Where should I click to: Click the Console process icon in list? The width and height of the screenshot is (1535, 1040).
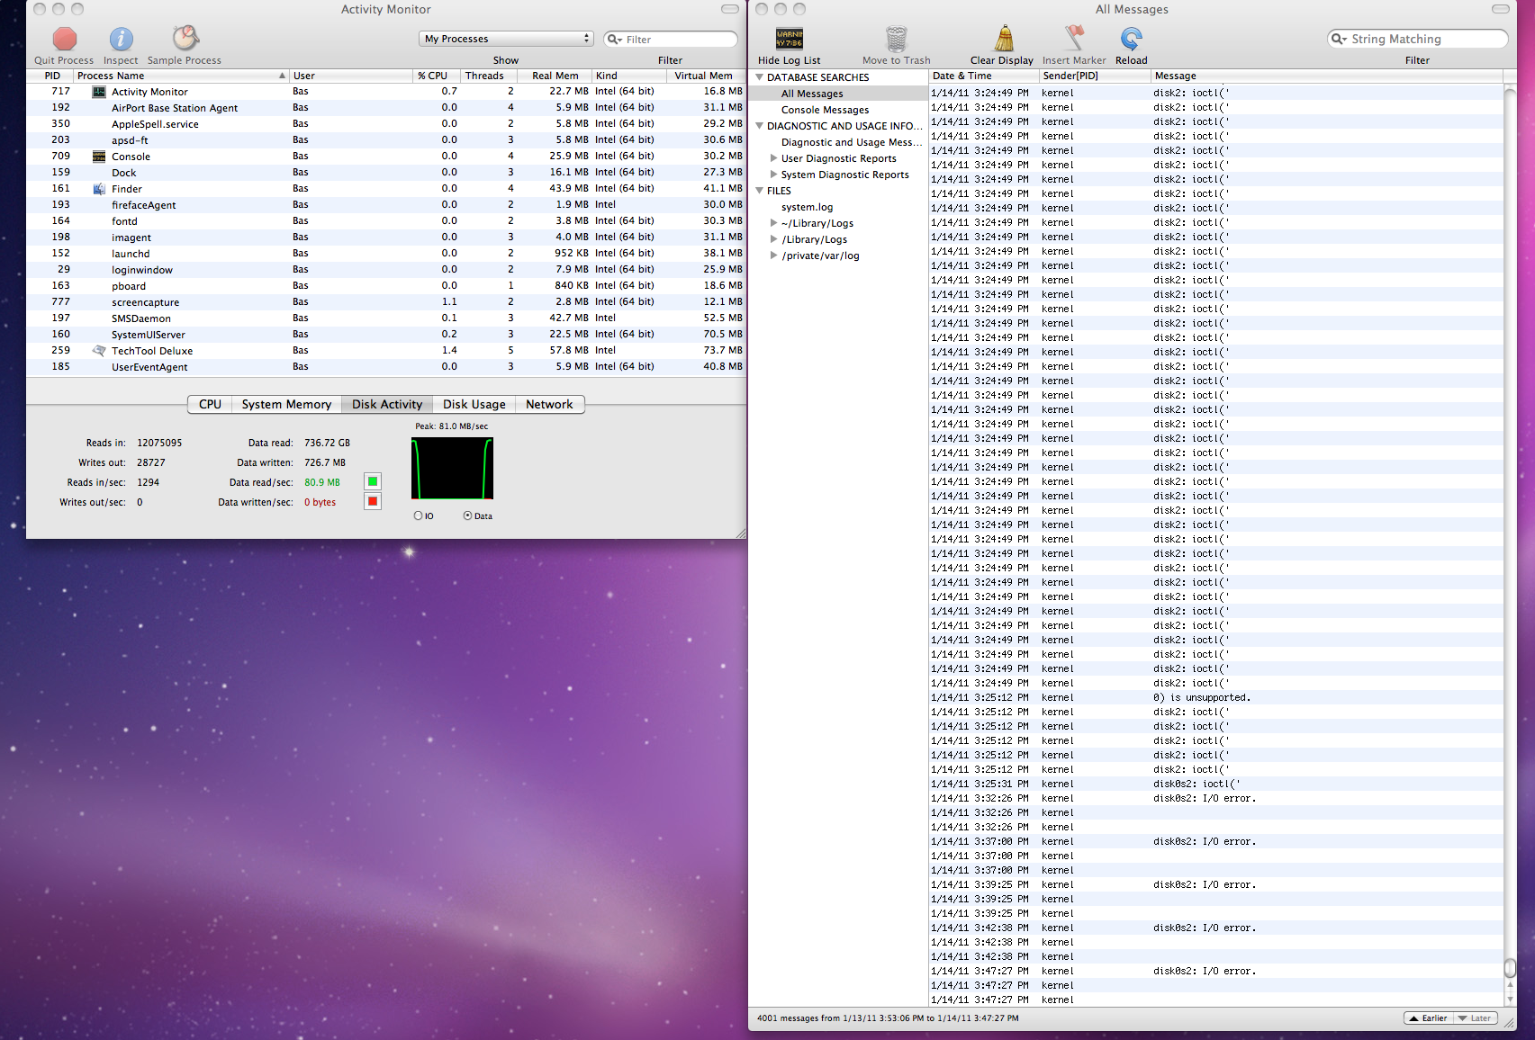point(99,157)
